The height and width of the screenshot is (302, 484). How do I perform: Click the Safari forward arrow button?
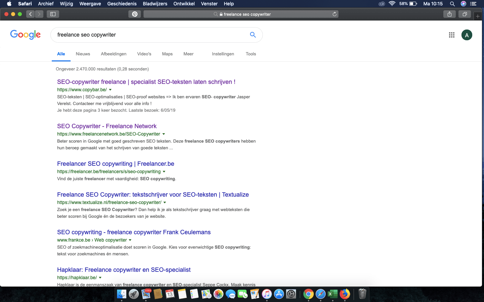[x=39, y=14]
